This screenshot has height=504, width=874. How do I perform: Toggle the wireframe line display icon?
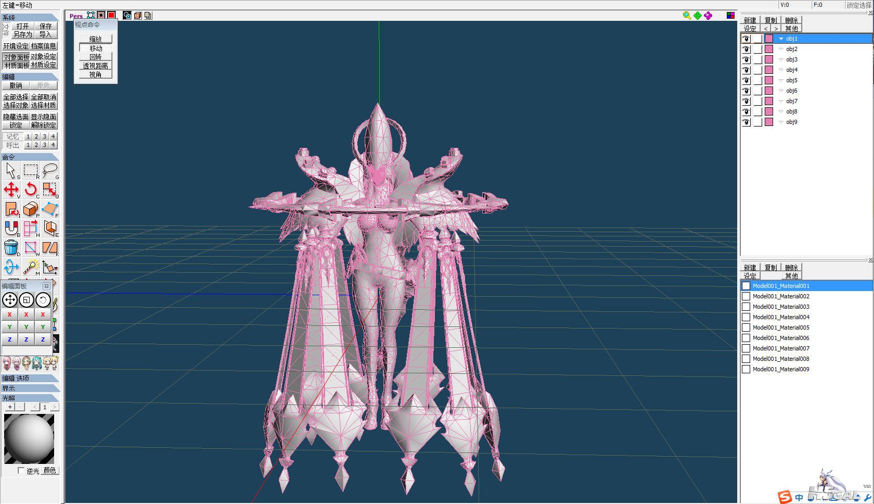tap(101, 16)
